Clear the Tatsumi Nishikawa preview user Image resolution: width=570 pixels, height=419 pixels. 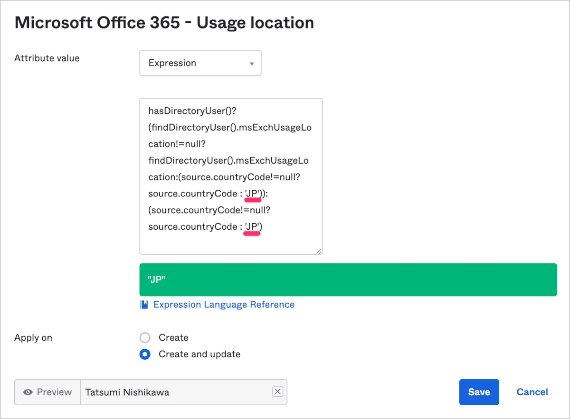(x=278, y=391)
